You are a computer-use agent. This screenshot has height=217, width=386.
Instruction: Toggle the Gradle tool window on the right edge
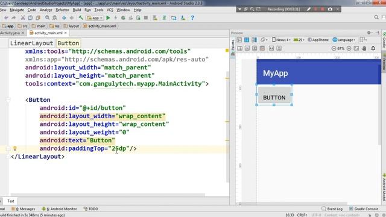click(x=384, y=40)
